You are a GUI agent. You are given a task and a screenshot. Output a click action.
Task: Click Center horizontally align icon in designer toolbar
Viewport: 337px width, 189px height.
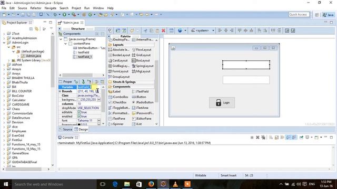click(226, 30)
